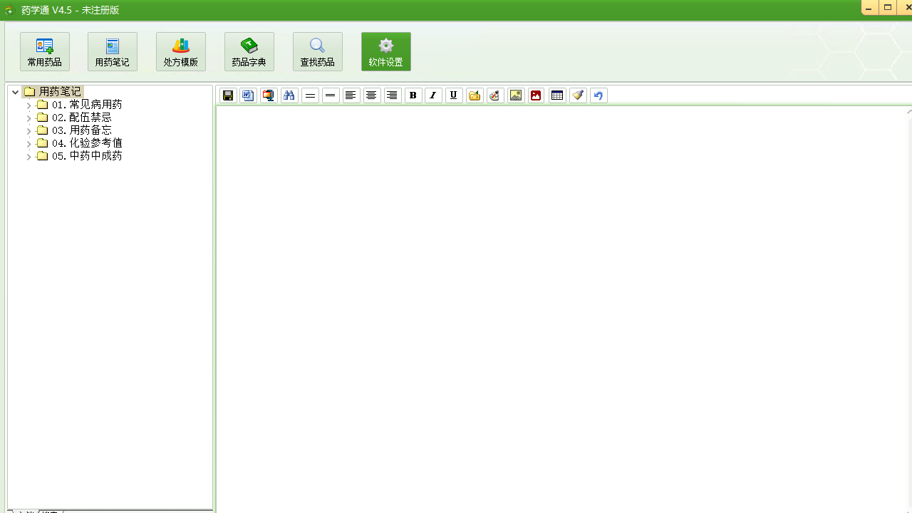The height and width of the screenshot is (513, 912).
Task: Click the Word document export icon
Action: (x=248, y=95)
